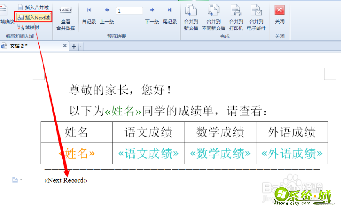Click the «Next Record» field
The image size is (341, 210).
[66, 180]
